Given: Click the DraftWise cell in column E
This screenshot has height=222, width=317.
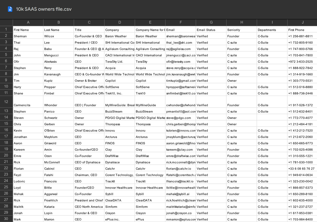Looking at the screenshot, I should (150, 156).
